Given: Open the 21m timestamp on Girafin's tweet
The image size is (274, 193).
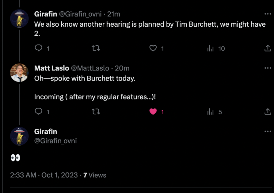Looking at the screenshot, I should click(113, 14).
